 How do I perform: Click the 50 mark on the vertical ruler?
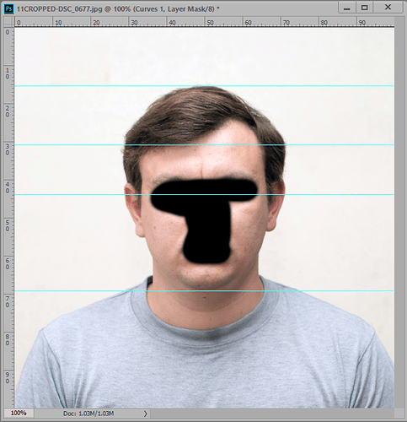click(8, 225)
